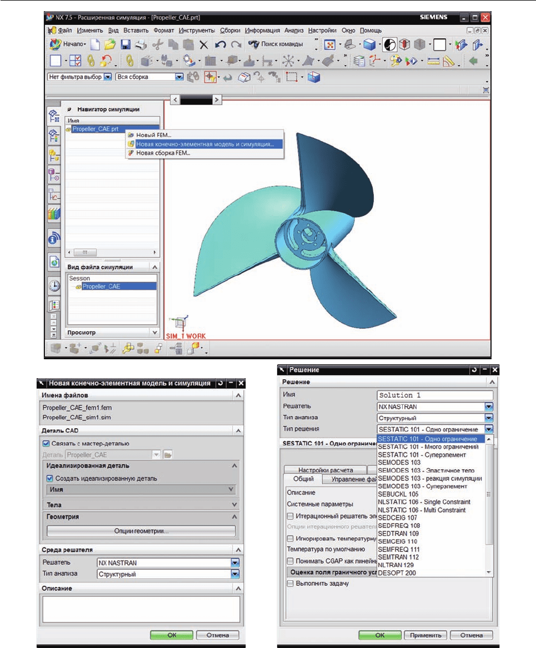Click Отмена in new FEM and simulation dialog

[x=217, y=635]
